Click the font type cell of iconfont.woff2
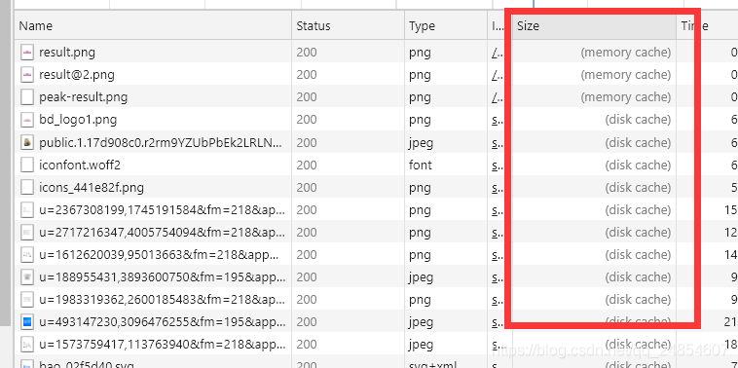 pyautogui.click(x=421, y=166)
